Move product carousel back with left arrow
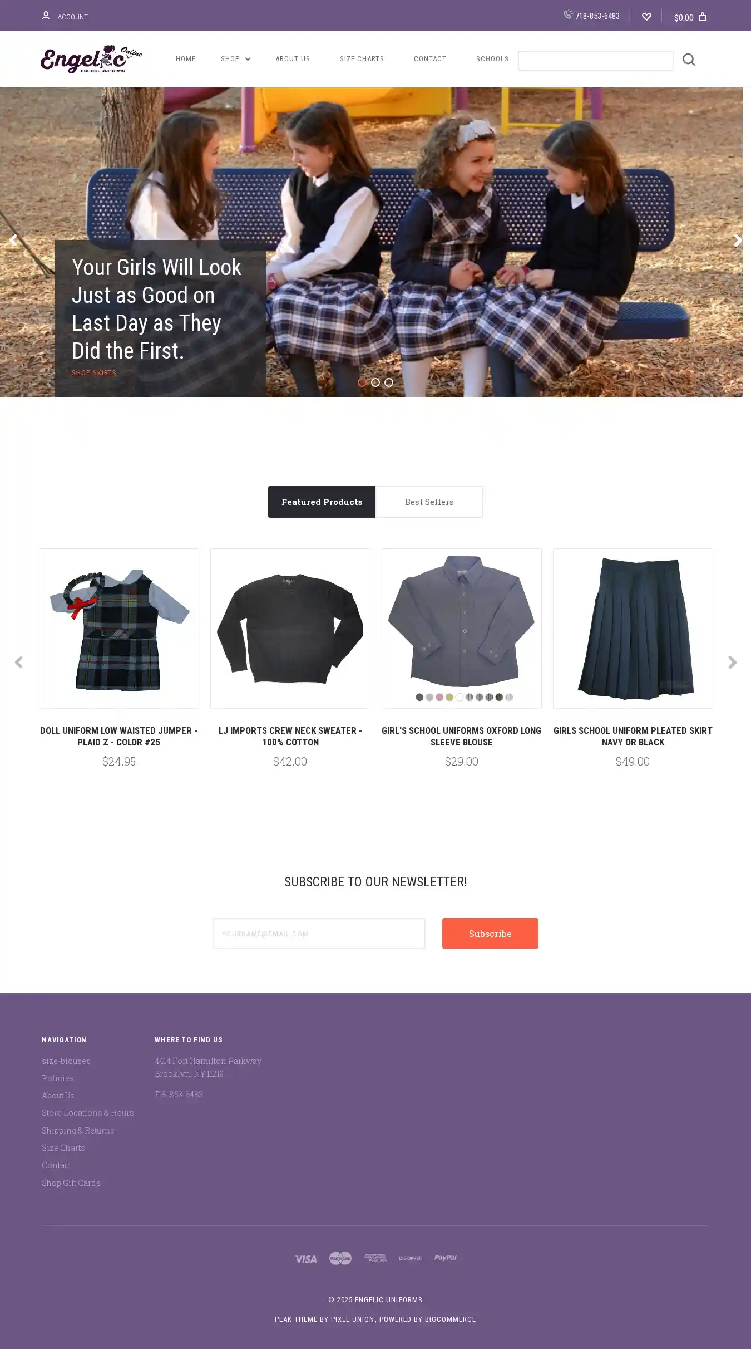The height and width of the screenshot is (1349, 751). pos(18,662)
